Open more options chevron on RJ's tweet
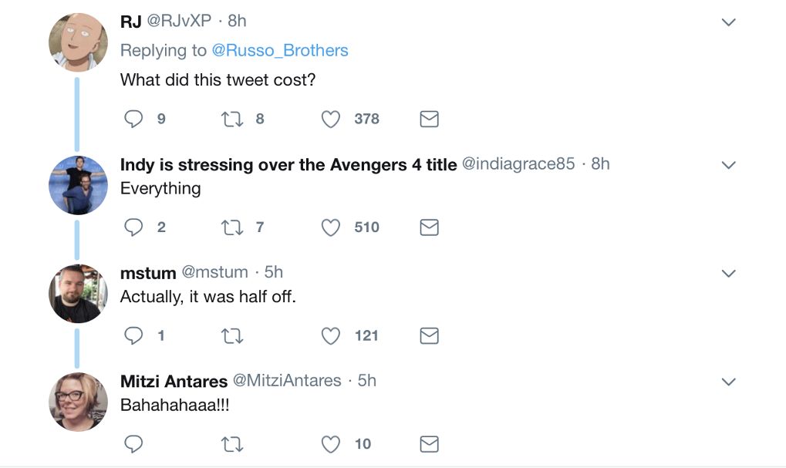The height and width of the screenshot is (468, 786). tap(728, 23)
